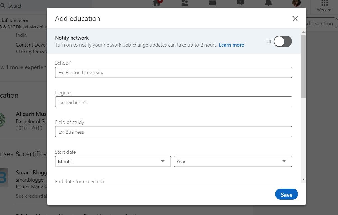Toggle the Notify network switch on
This screenshot has height=215, width=338.
click(x=283, y=41)
